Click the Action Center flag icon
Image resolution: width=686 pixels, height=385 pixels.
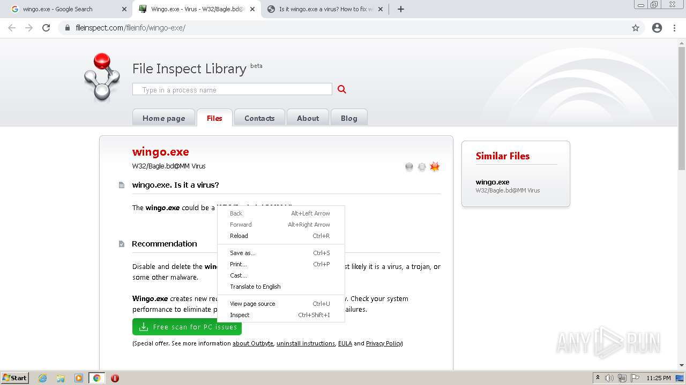635,378
